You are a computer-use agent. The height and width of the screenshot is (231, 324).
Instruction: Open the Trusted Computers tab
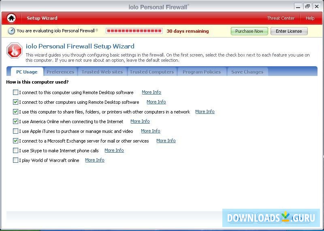point(152,72)
